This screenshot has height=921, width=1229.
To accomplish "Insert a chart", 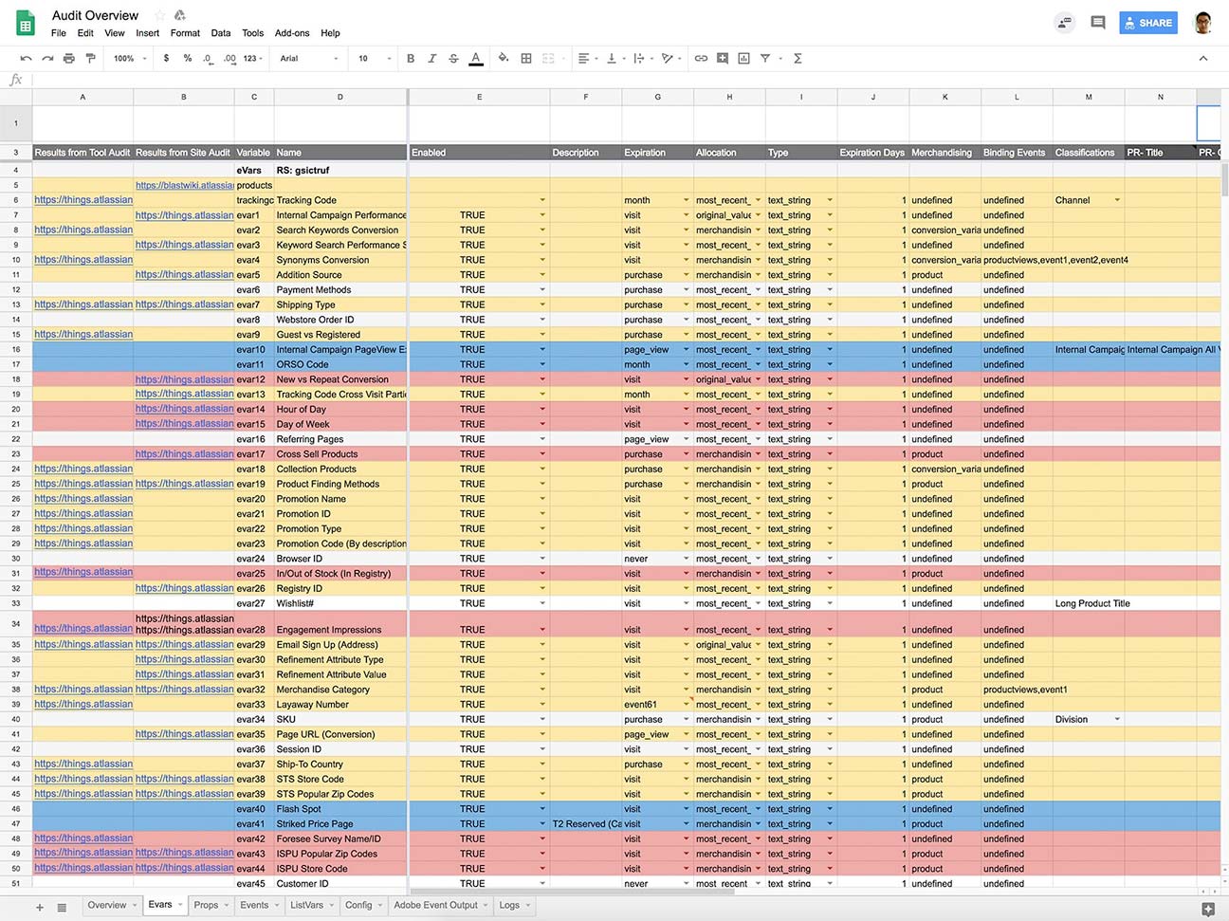I will 743,59.
